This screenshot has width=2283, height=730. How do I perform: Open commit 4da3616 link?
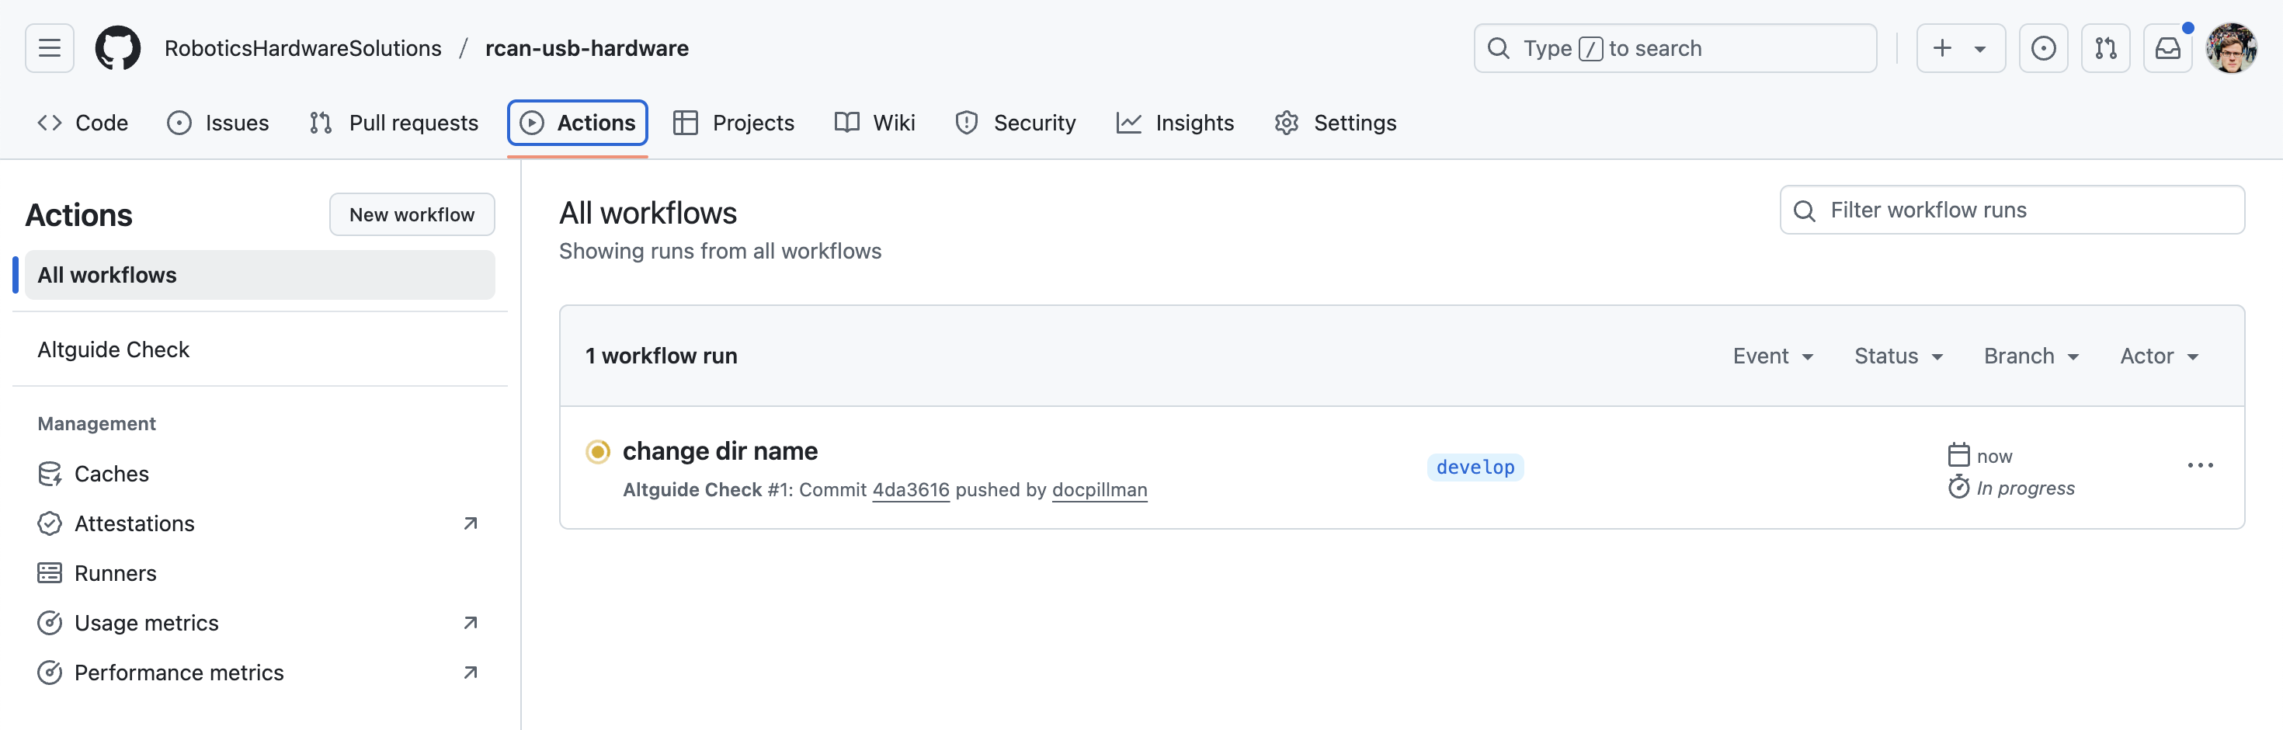tap(910, 490)
